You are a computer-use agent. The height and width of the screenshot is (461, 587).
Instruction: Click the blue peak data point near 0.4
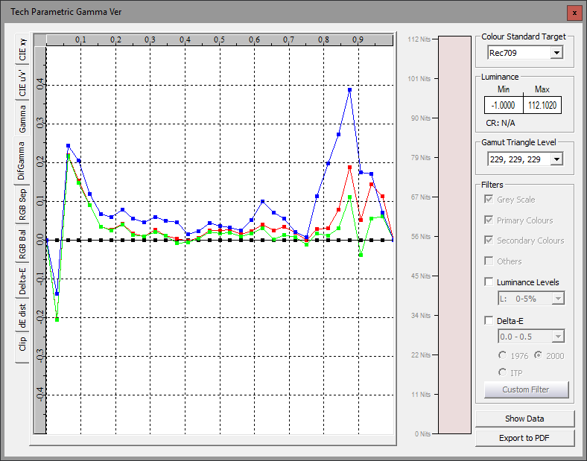pyautogui.click(x=349, y=90)
